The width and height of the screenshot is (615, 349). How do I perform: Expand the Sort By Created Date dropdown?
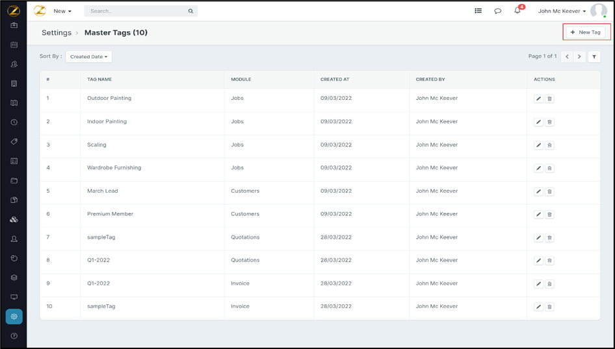click(89, 57)
